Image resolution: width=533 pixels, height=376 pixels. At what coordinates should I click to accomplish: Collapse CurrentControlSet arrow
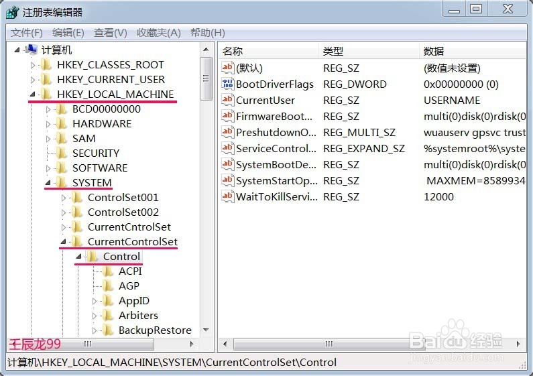click(x=63, y=242)
